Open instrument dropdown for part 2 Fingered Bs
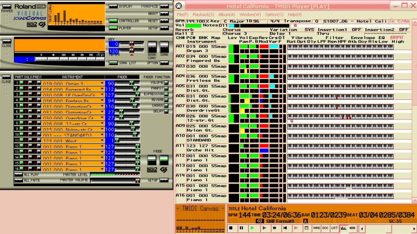Screen dimensions: 417x234 tap(102, 89)
